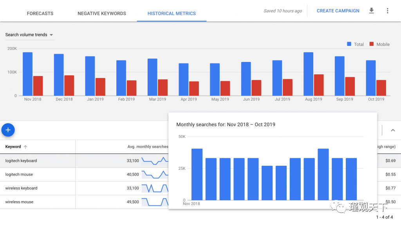The height and width of the screenshot is (225, 401).
Task: Open the Search volume trends dropdown
Action: tap(29, 35)
